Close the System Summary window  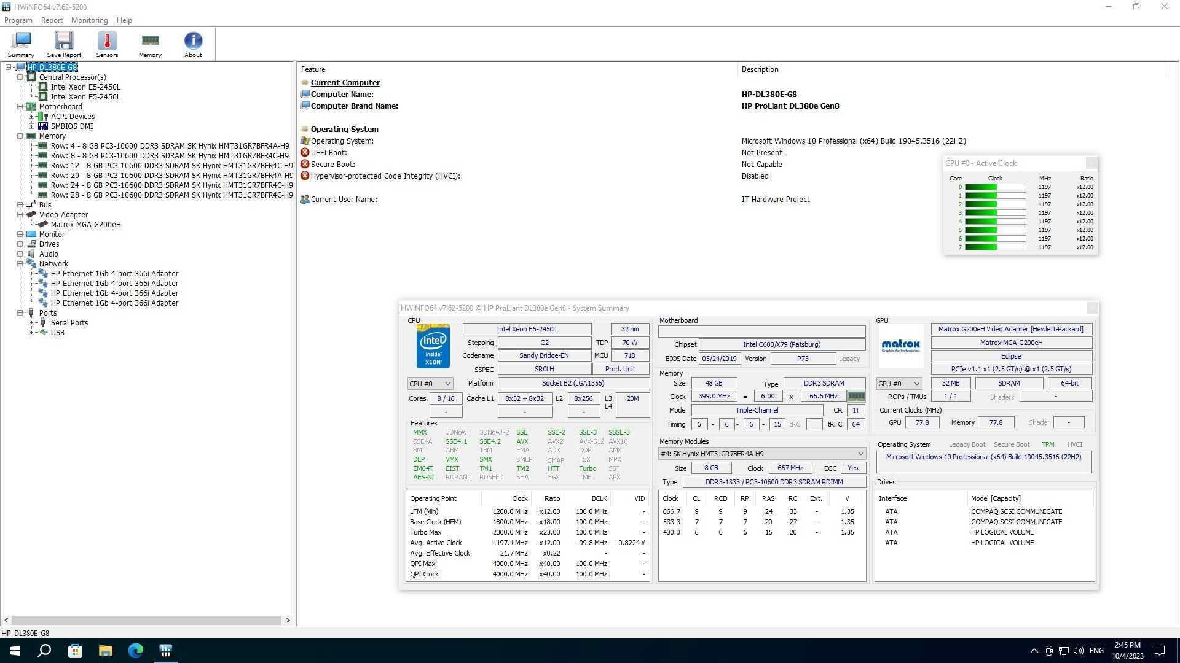1092,308
